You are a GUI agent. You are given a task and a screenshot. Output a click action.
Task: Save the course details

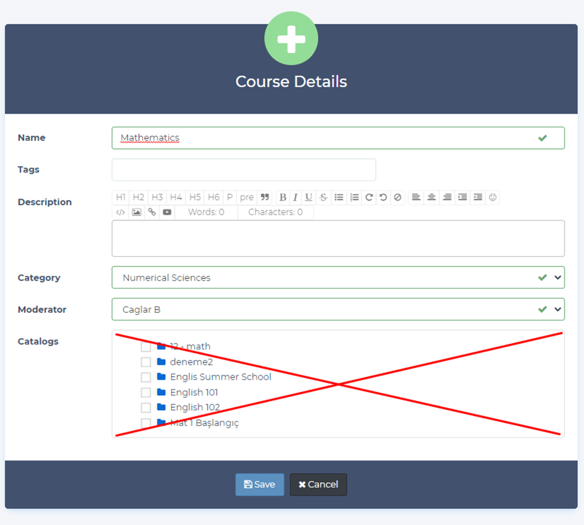point(260,485)
